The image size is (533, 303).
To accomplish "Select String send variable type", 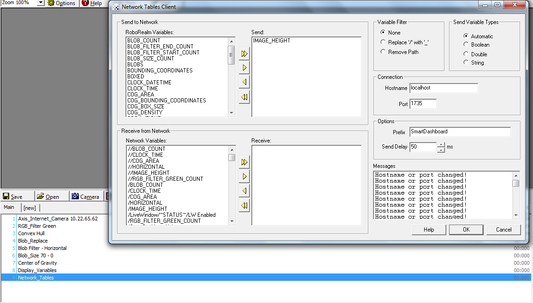I will point(466,62).
